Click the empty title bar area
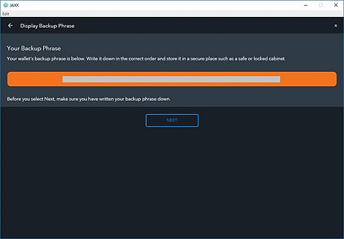Viewport: 344px width, 239px height. point(159,5)
